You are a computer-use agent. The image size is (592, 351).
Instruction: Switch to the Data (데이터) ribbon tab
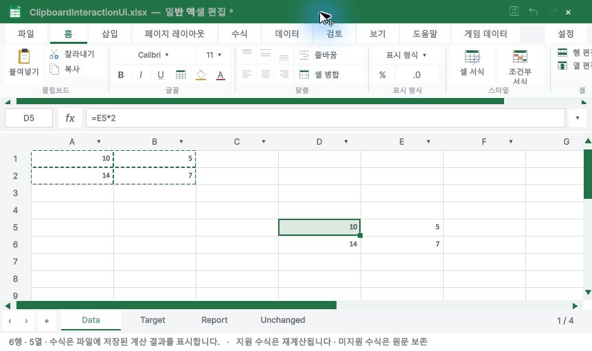click(287, 34)
